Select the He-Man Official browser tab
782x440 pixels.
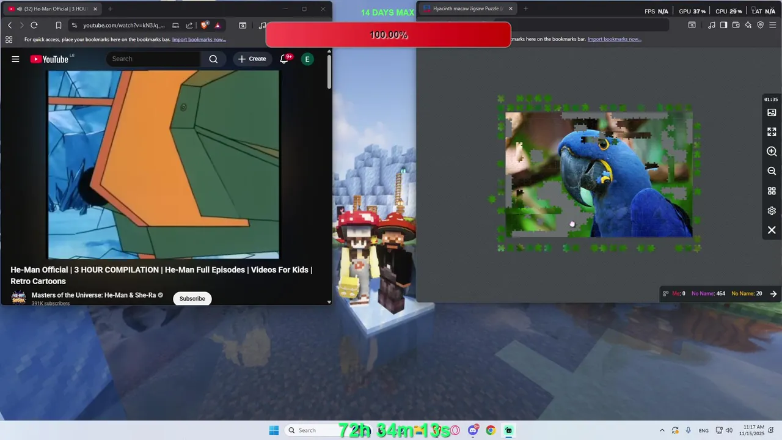tap(52, 9)
